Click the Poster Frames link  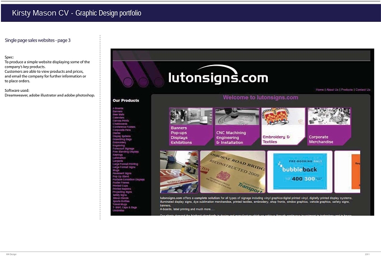(x=121, y=183)
